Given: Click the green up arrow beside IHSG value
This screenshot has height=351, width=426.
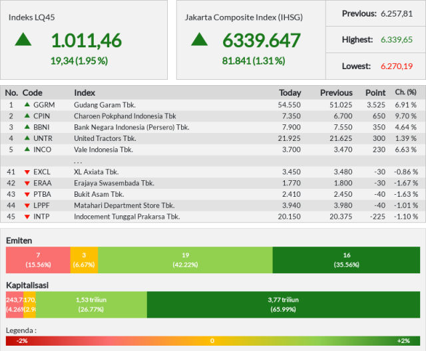Looking at the screenshot, I should 200,39.
